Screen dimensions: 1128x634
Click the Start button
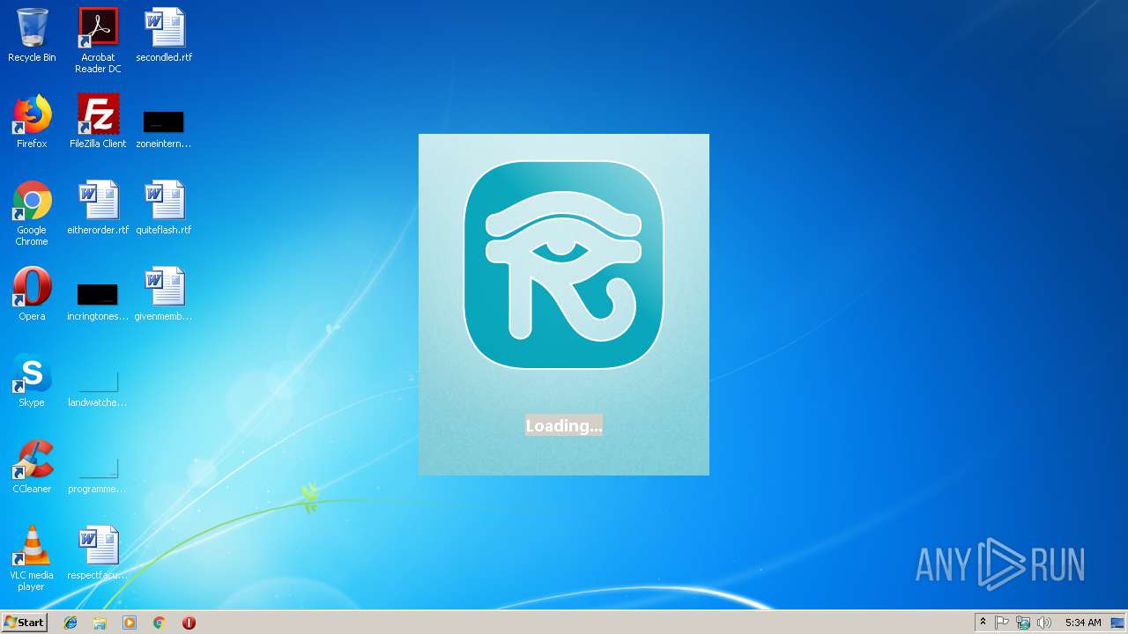click(x=25, y=623)
